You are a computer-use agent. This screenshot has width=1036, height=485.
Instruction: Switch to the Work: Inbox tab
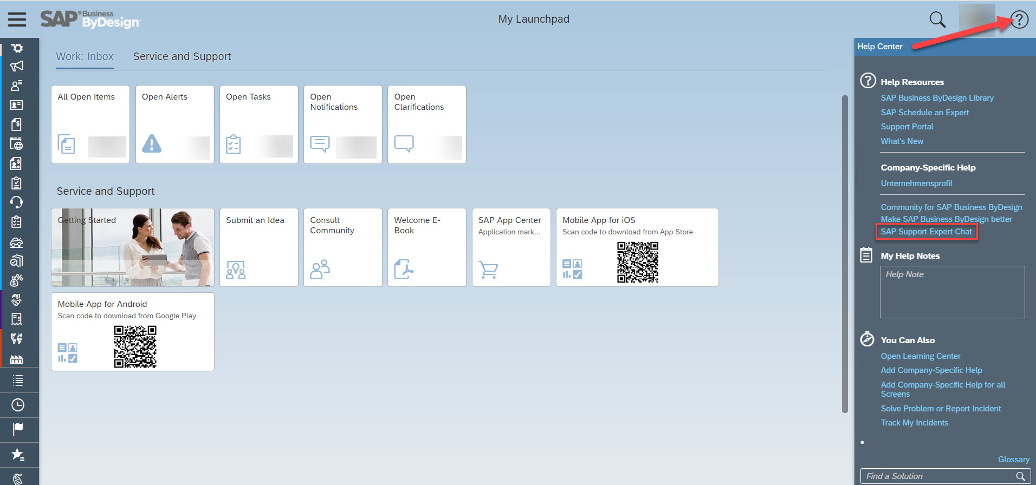click(85, 57)
